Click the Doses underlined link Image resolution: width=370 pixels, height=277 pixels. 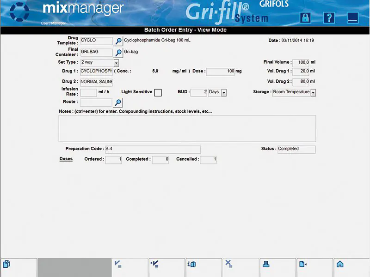66,159
